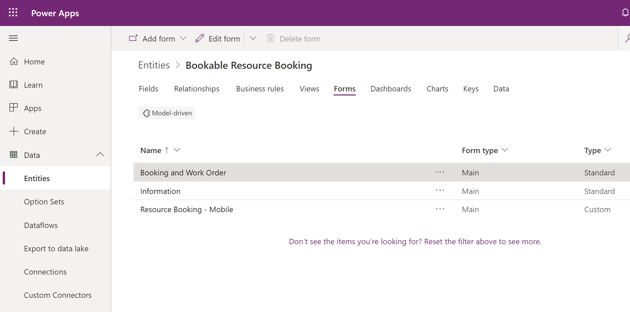The image size is (630, 312).
Task: Switch to the Data tab
Action: (501, 89)
